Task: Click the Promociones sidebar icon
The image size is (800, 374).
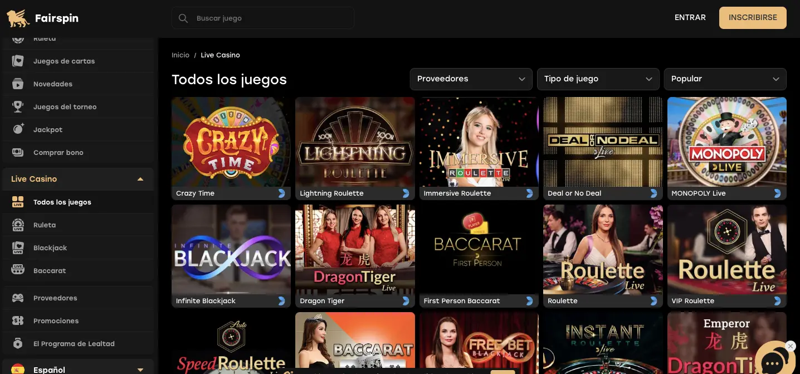Action: point(18,321)
